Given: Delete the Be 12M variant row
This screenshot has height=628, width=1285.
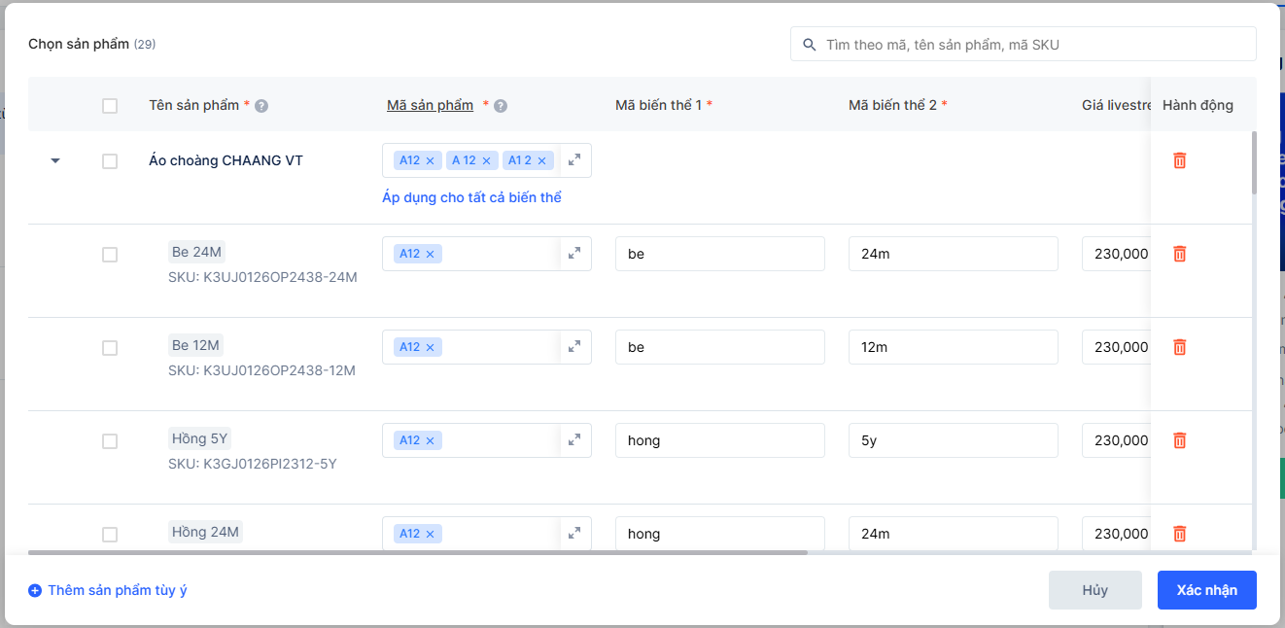Looking at the screenshot, I should coord(1179,347).
